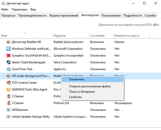Click the APSDaemon window icon
This screenshot has width=161, height=130.
pos(8,110)
